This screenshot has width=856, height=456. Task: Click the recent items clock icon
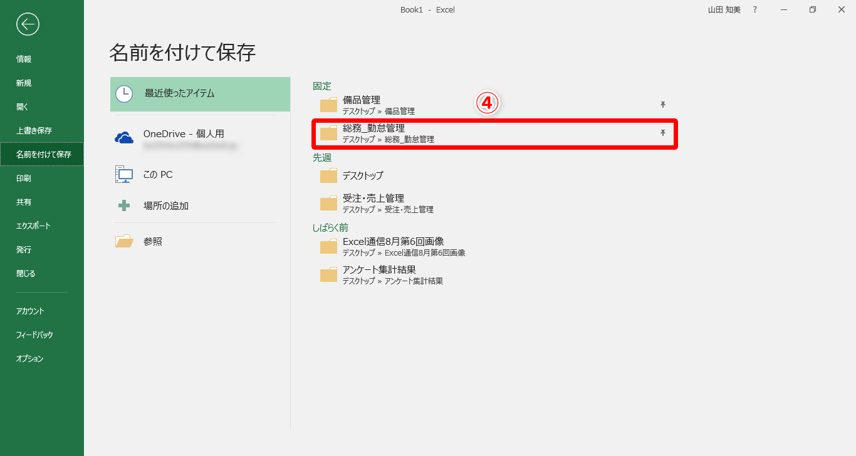click(x=124, y=94)
